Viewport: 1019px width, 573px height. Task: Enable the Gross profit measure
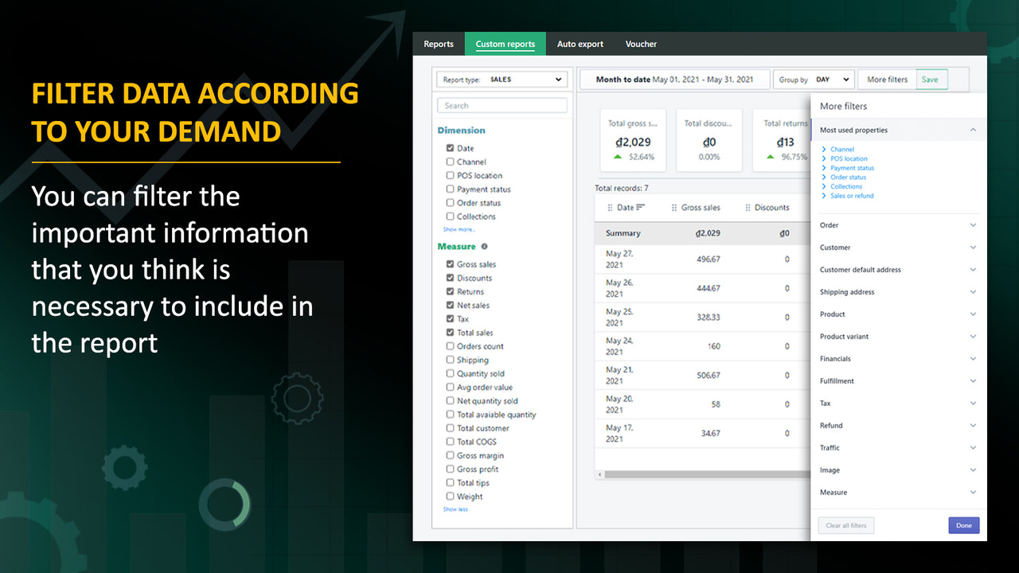click(x=450, y=470)
